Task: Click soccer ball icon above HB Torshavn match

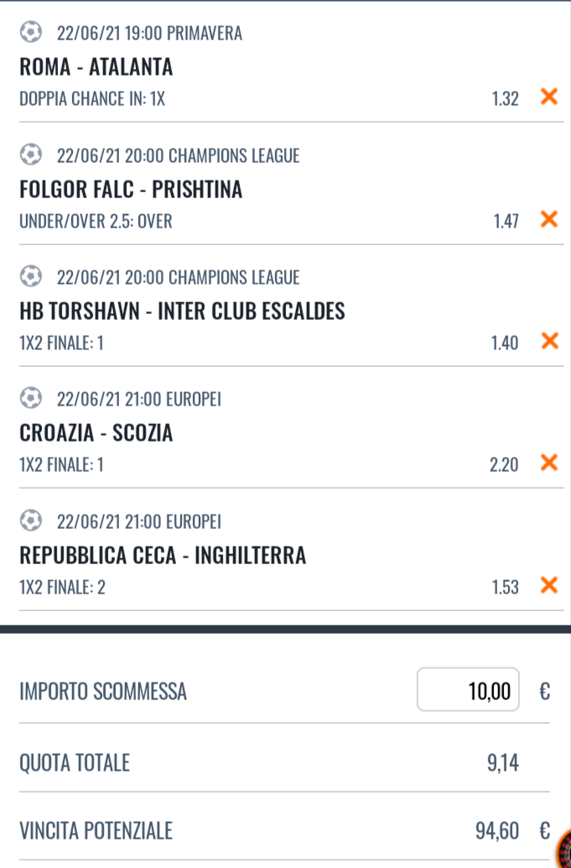Action: point(31,277)
